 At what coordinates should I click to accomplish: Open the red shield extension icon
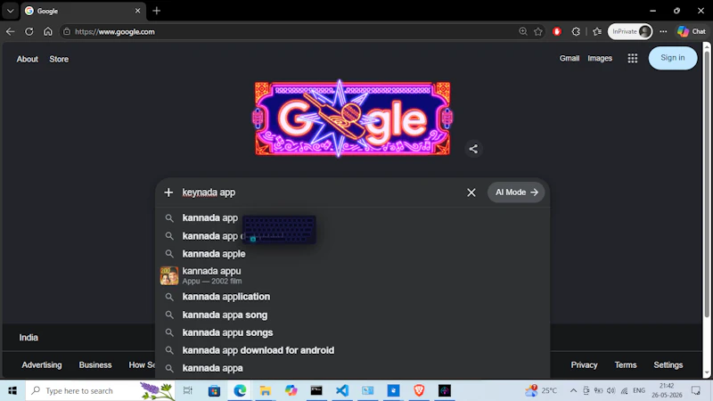pos(557,31)
